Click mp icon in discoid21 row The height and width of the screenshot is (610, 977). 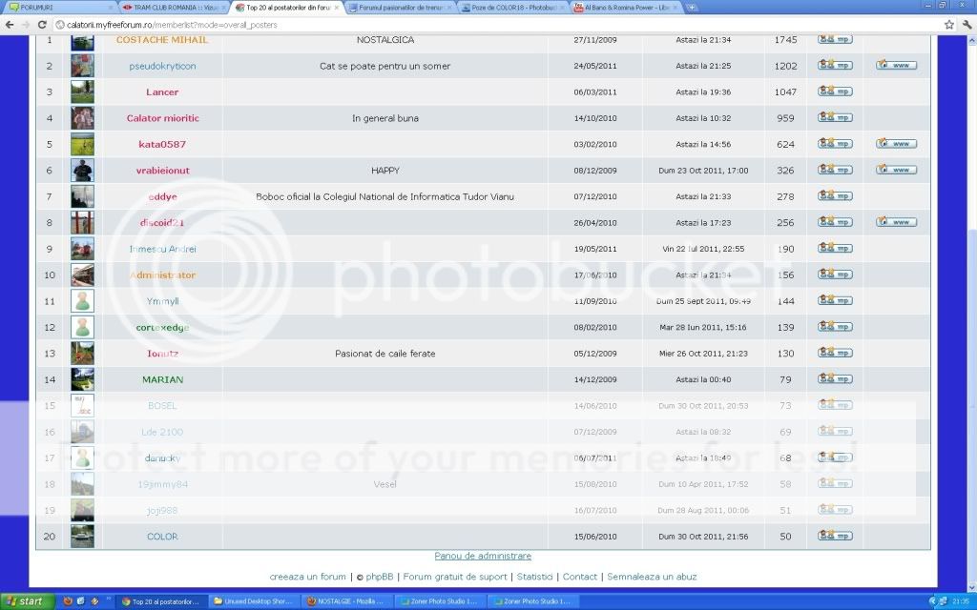pos(835,221)
